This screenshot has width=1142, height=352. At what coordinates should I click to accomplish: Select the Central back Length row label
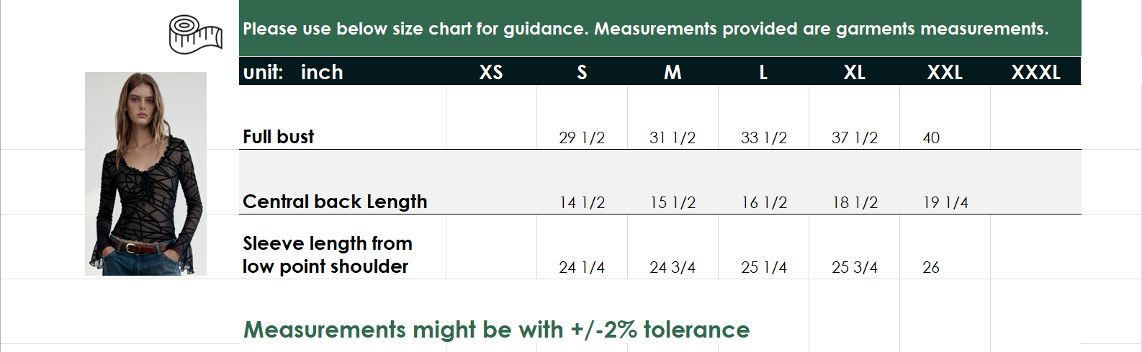point(335,202)
